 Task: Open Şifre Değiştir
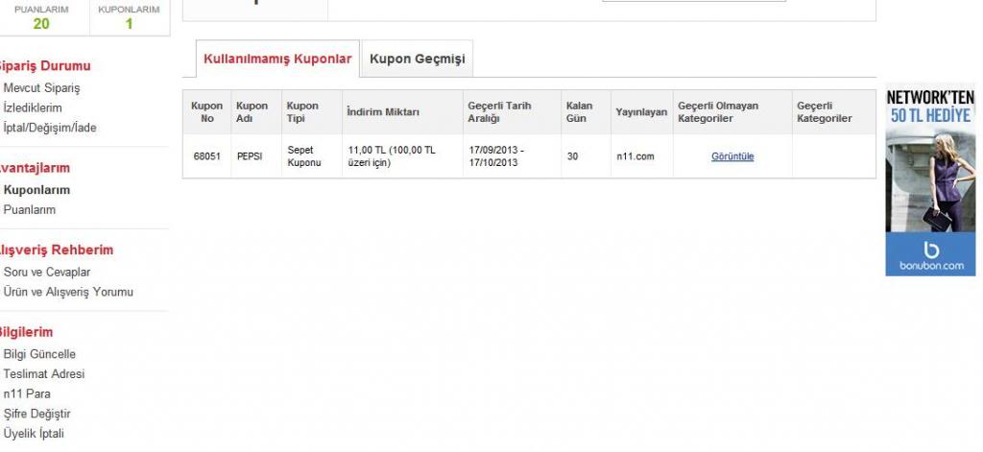click(x=36, y=414)
